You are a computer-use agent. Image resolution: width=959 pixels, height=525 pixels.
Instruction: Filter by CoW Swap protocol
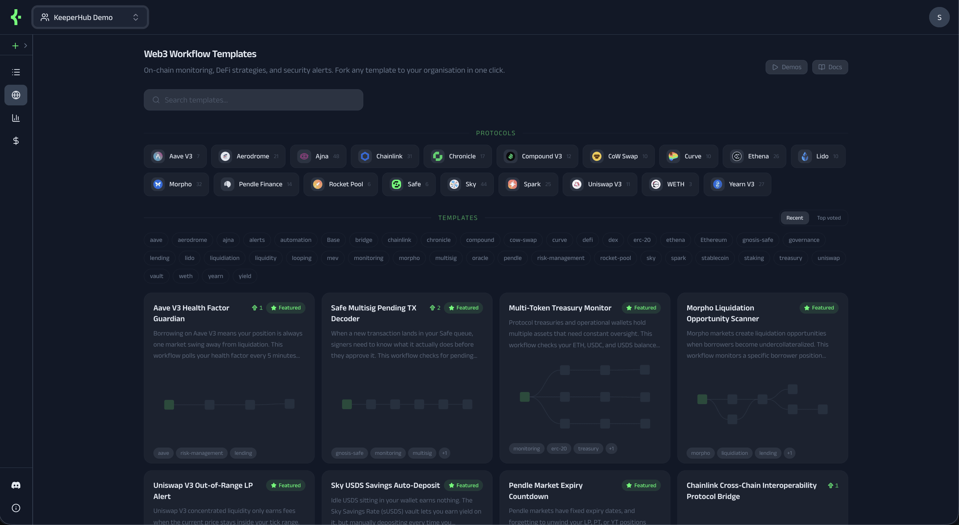(x=618, y=156)
